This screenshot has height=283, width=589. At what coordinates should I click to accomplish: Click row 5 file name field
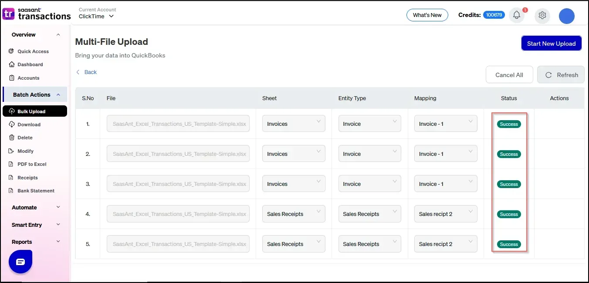[178, 244]
